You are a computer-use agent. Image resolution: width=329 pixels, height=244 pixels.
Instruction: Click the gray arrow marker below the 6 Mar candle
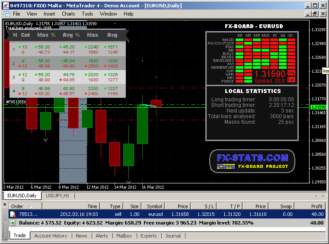click(x=45, y=140)
